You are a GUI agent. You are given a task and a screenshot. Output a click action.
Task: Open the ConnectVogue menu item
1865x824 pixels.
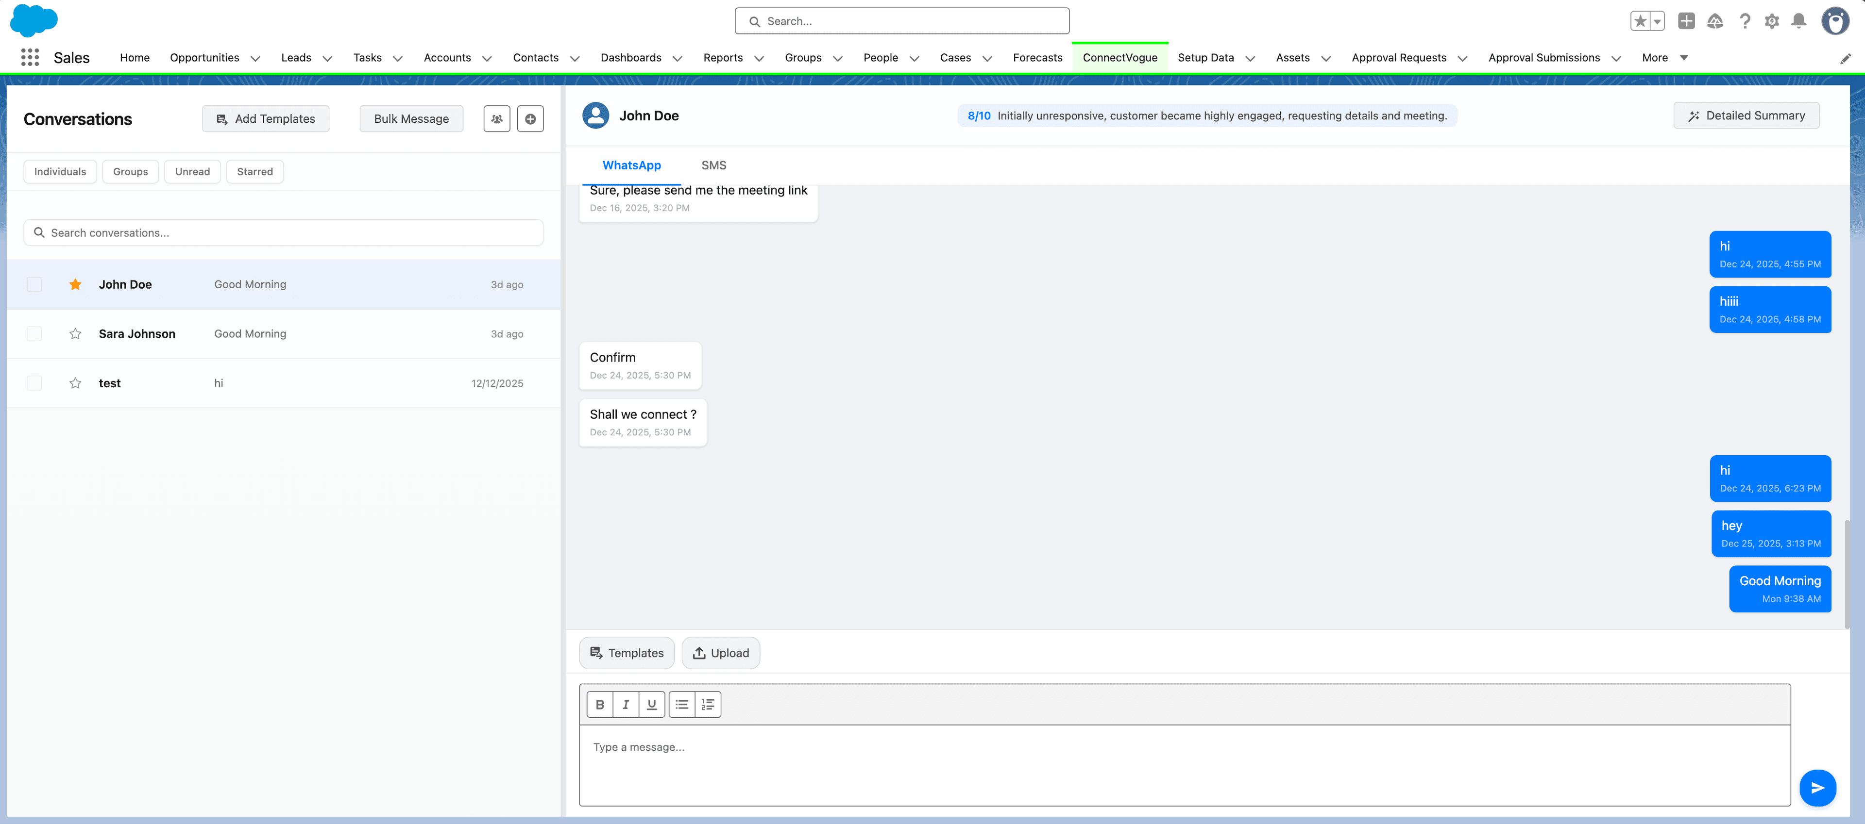(1120, 57)
